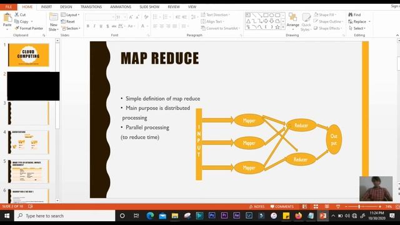Image resolution: width=400 pixels, height=225 pixels.
Task: Expand the shapes gallery more button
Action: (x=283, y=27)
